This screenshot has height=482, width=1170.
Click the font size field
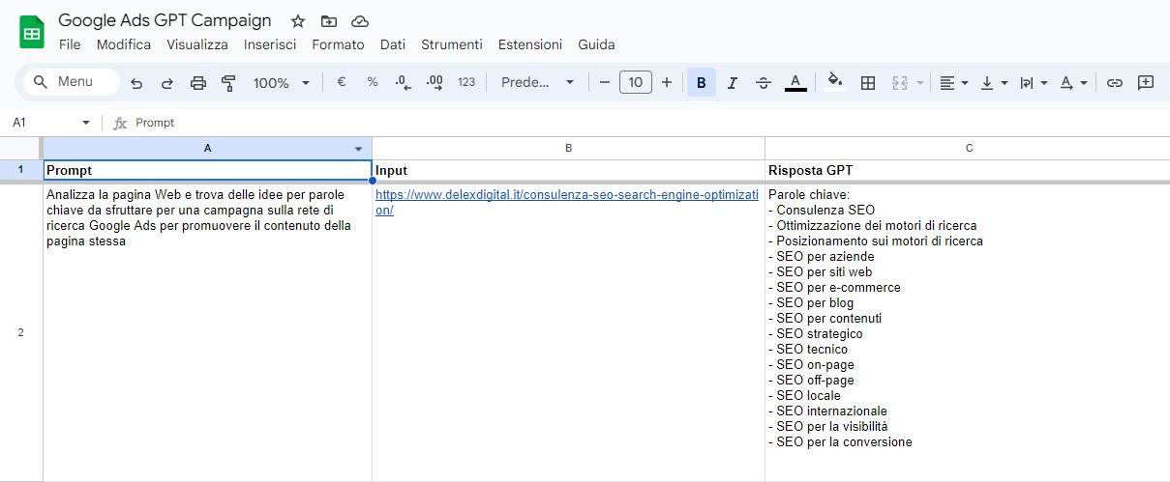[x=635, y=83]
